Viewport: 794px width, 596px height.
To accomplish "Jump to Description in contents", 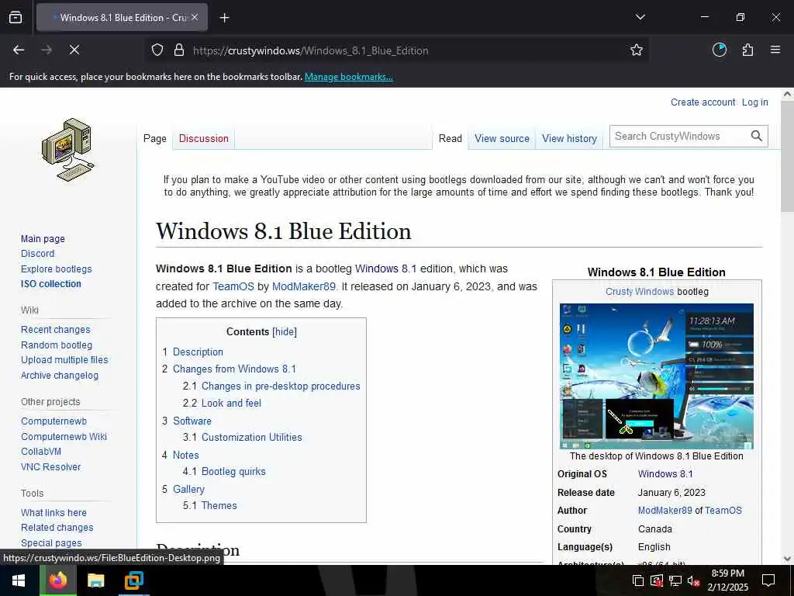I will (x=198, y=352).
